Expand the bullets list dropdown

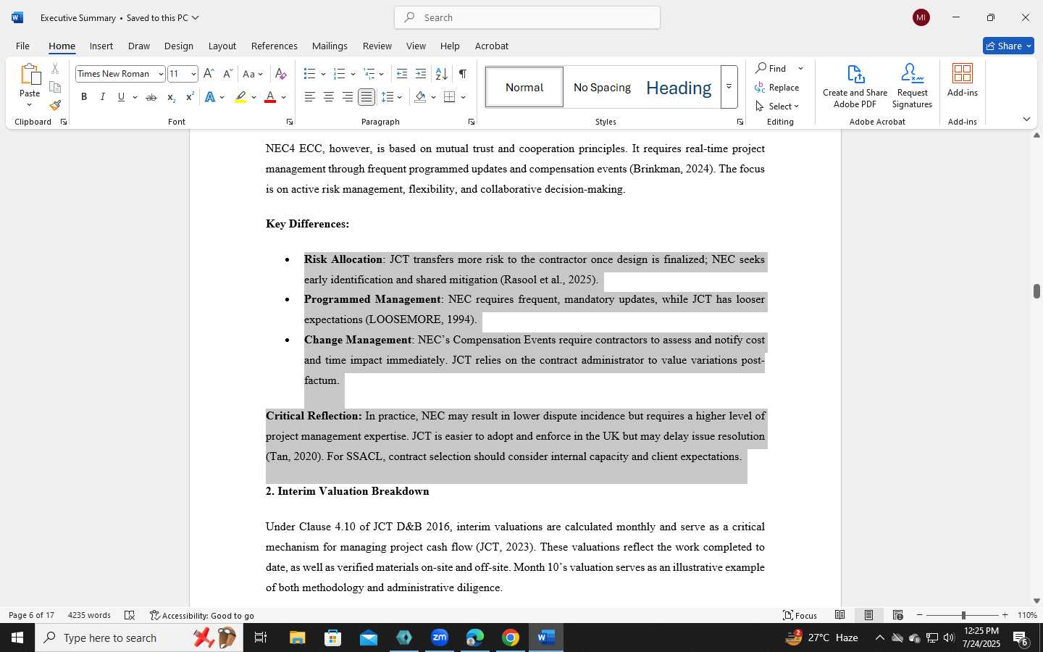coord(323,74)
